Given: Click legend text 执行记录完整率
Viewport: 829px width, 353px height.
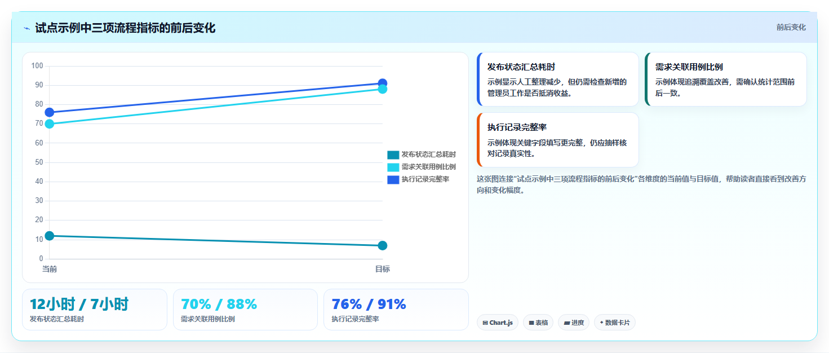Looking at the screenshot, I should point(425,179).
